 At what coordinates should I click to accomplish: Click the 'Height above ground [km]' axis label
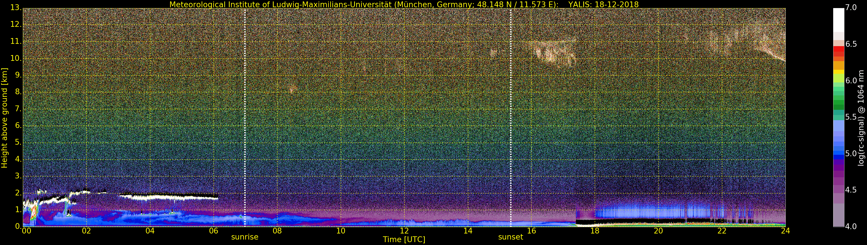[4, 118]
